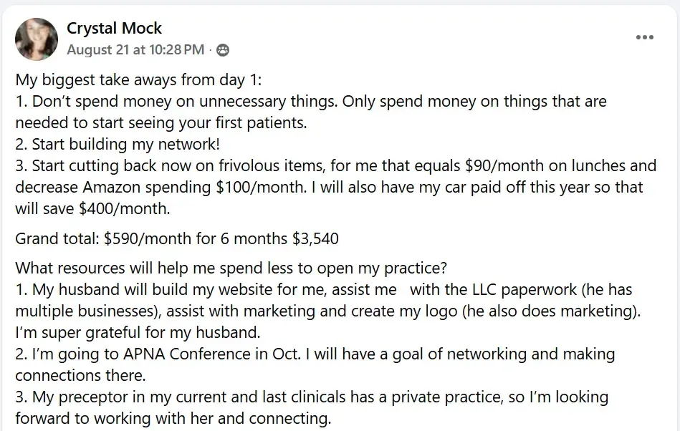Viewport: 680px width, 431px height.
Task: Click the 'I'm super grateful for my husband' line
Action: point(138,333)
